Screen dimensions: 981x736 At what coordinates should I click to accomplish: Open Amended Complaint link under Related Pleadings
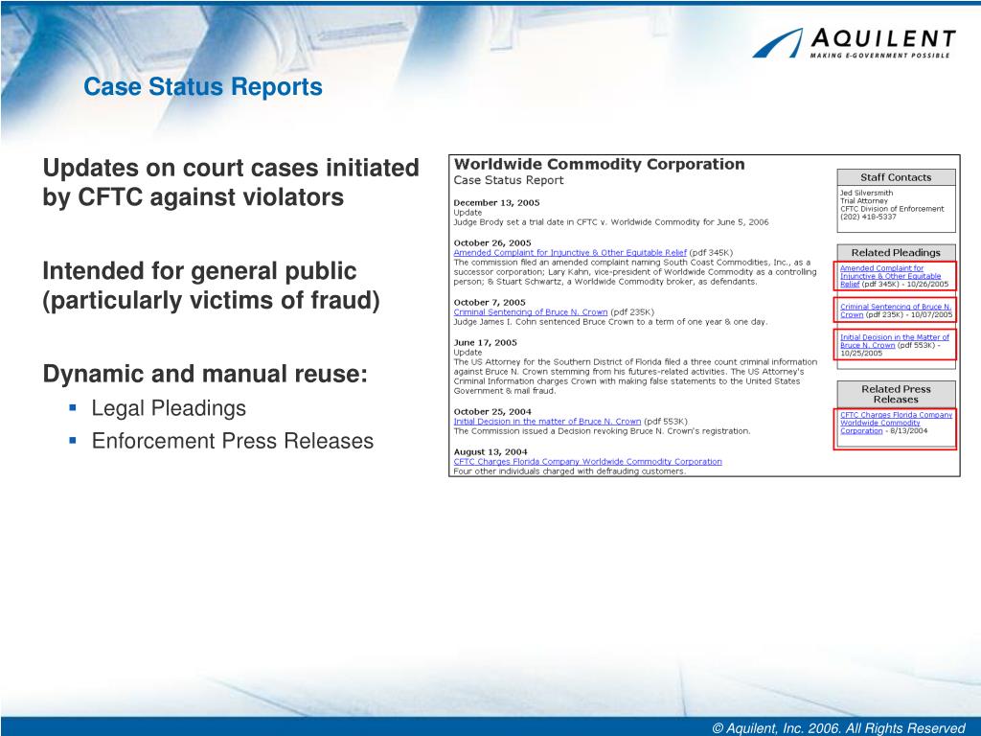click(890, 276)
